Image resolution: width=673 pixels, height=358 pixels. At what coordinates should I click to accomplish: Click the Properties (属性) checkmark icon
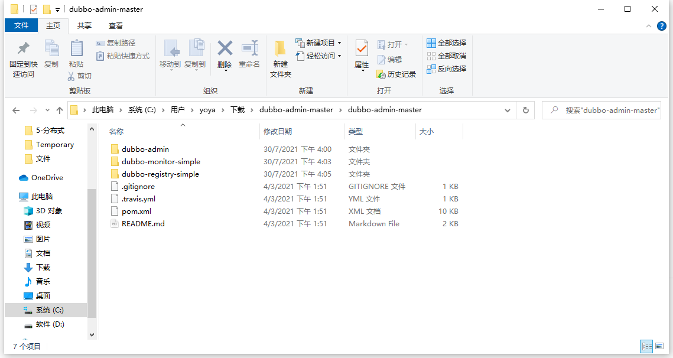tap(362, 48)
